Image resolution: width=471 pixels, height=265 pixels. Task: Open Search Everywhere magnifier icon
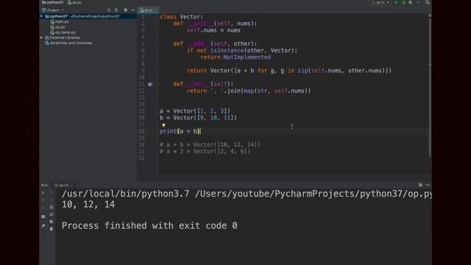(428, 2)
